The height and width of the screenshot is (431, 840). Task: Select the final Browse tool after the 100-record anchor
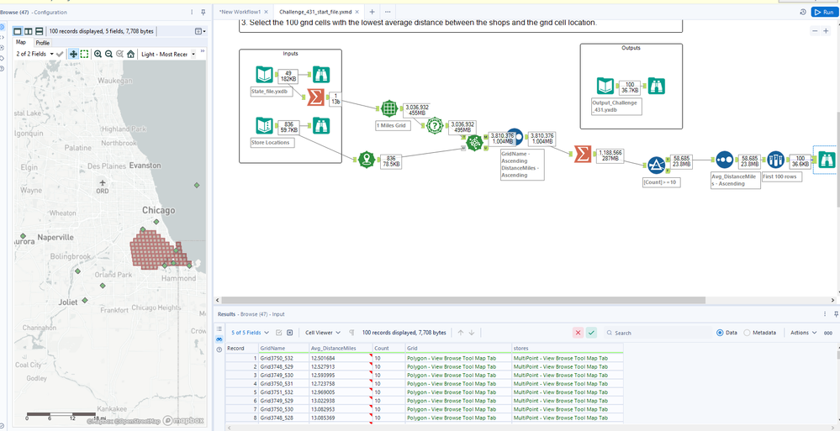(x=827, y=160)
